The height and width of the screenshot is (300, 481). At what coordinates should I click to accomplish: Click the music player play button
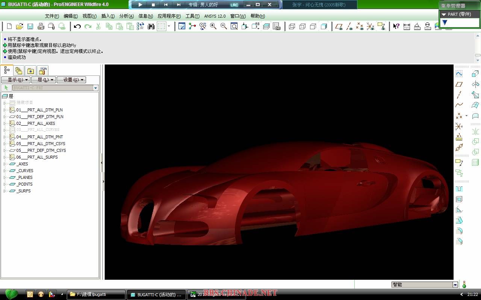pos(141,4)
